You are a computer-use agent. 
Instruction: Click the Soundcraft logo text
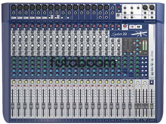click(x=150, y=21)
